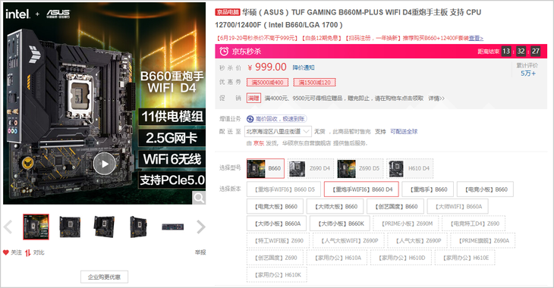Image resolution: width=554 pixels, height=288 pixels.
Task: Click the 对比 compare icon
Action: pos(27,252)
